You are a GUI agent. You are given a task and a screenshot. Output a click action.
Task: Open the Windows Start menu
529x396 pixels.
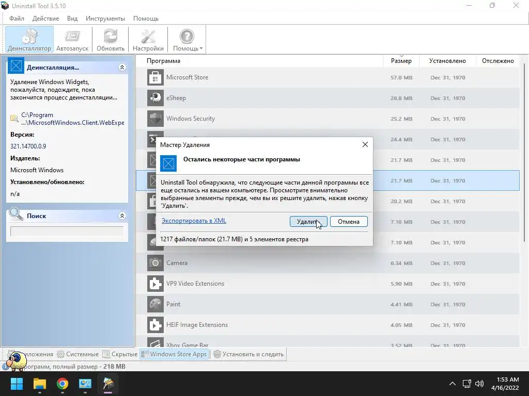pyautogui.click(x=17, y=384)
